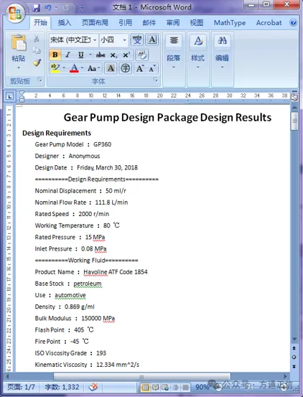Viewport: 303px width, 397px height.
Task: Click the Superscript X² icon
Action: [126, 55]
